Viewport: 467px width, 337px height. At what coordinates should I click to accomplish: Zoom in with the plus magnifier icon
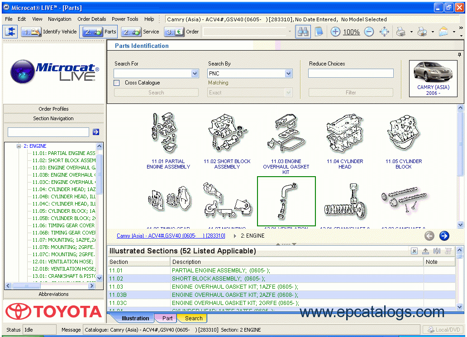click(x=336, y=32)
